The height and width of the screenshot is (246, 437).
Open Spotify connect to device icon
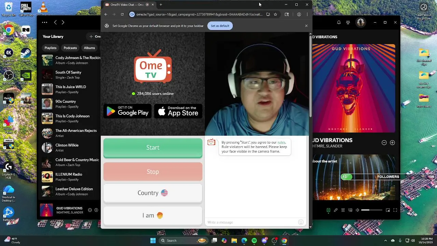coord(350,210)
